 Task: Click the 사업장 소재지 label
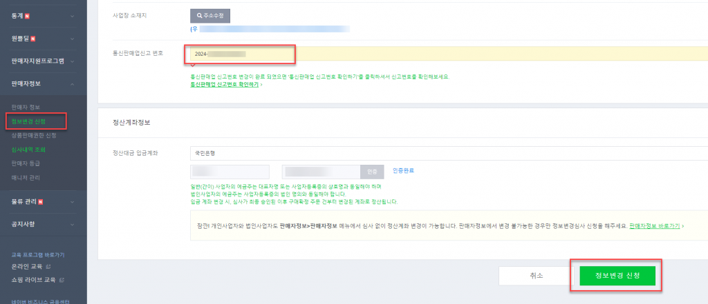pos(129,15)
